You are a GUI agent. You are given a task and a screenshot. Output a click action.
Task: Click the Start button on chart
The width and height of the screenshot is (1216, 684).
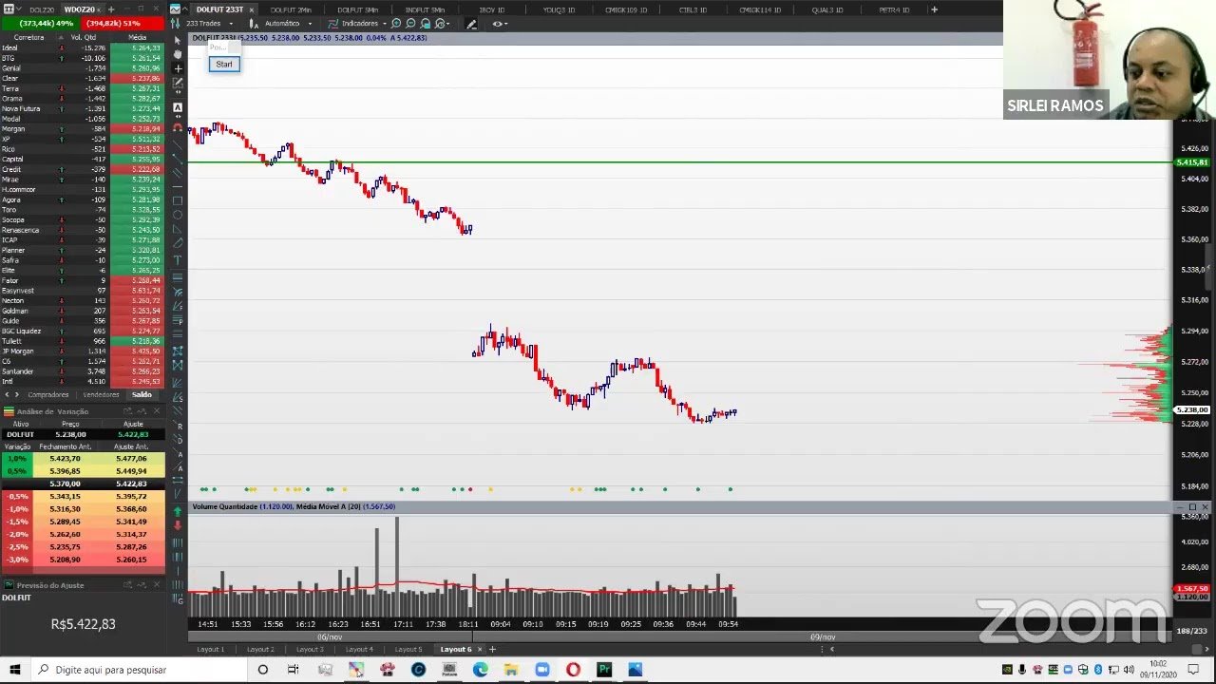pos(224,64)
